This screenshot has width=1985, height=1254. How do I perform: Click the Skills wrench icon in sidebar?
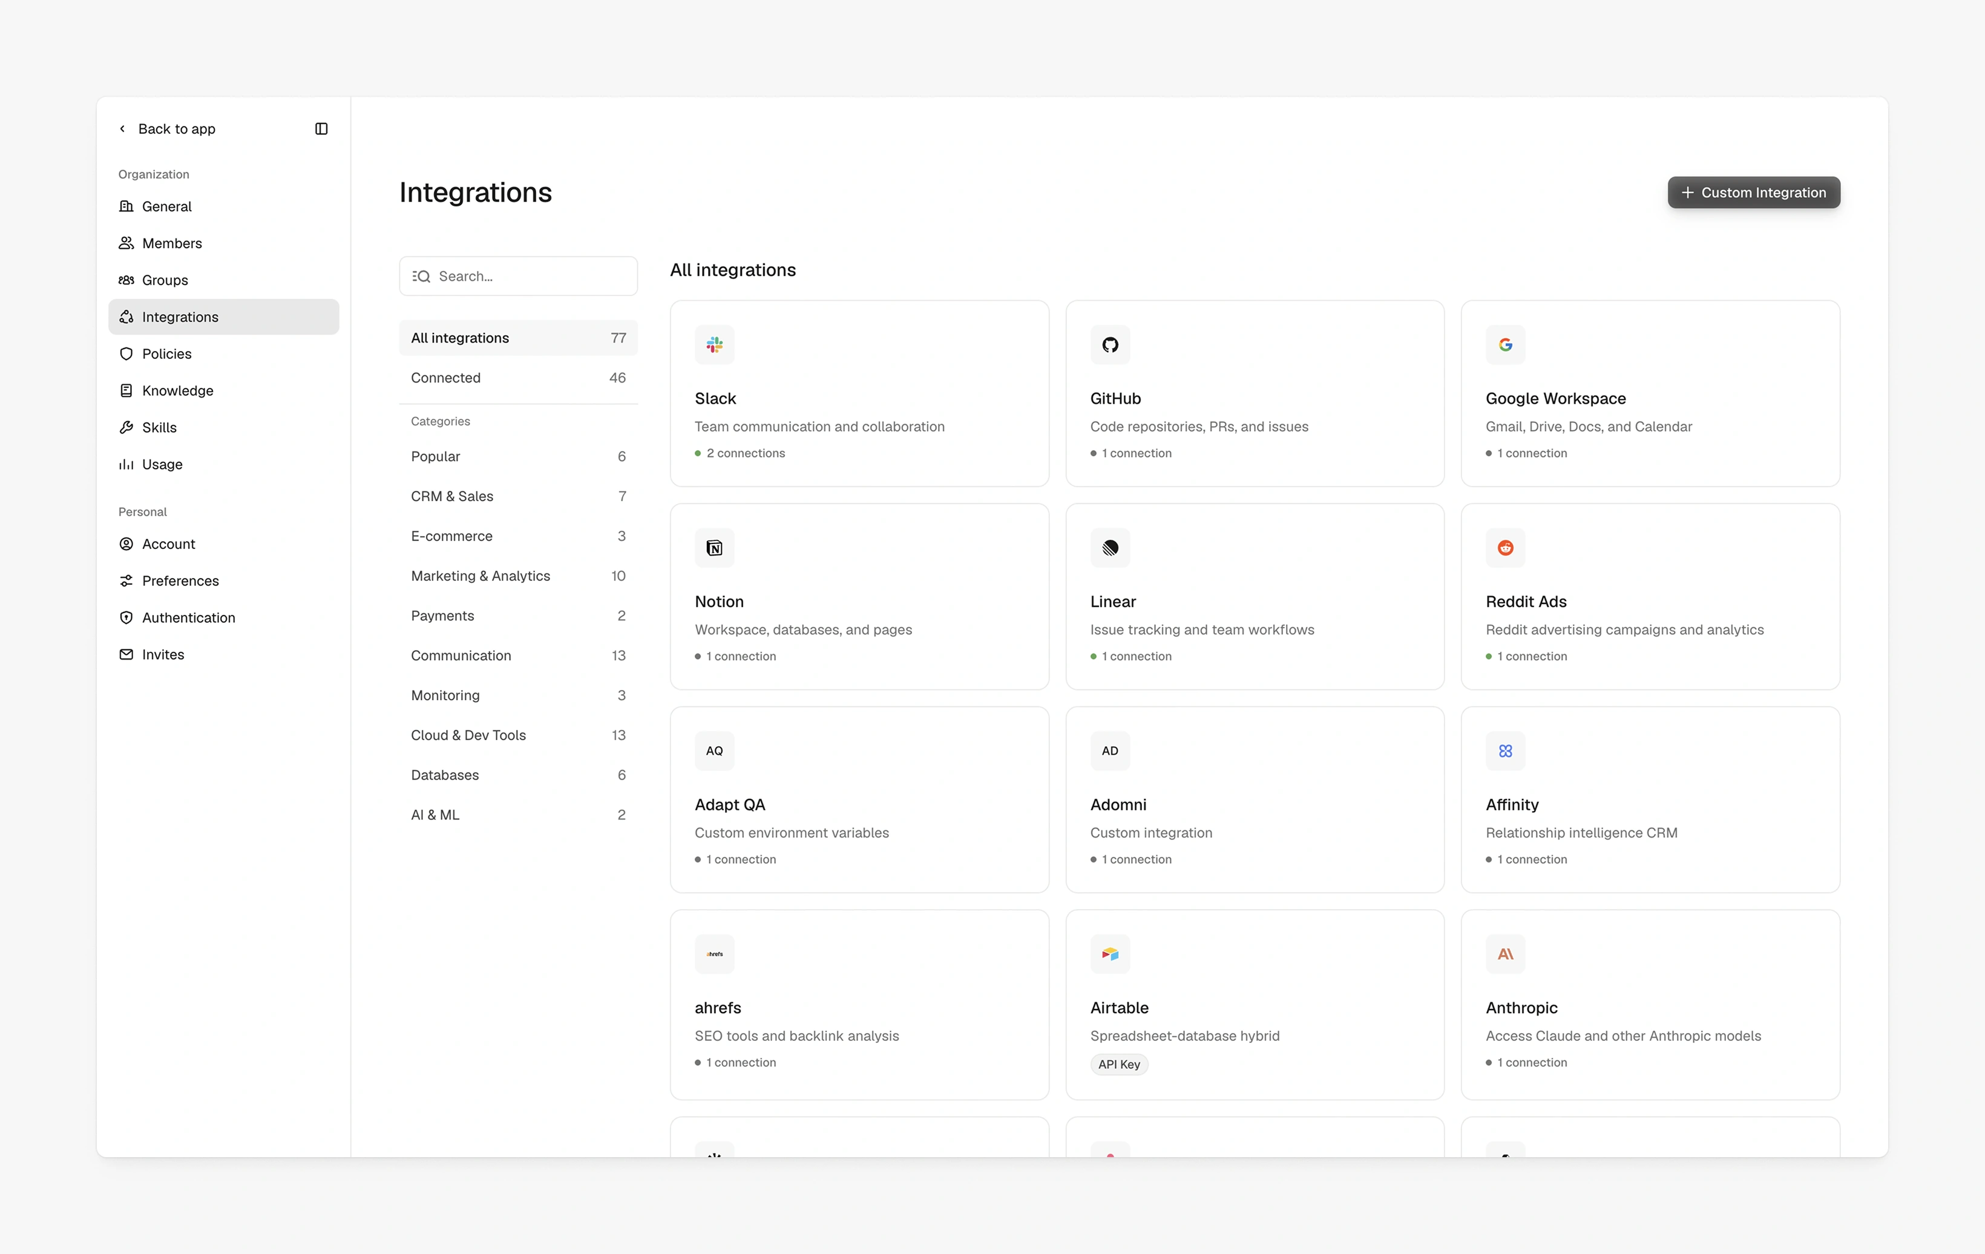pyautogui.click(x=126, y=427)
